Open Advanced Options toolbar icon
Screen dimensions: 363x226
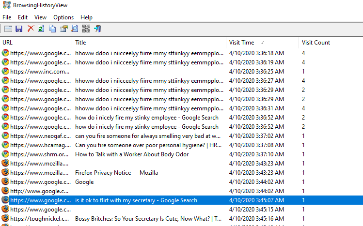click(x=8, y=29)
